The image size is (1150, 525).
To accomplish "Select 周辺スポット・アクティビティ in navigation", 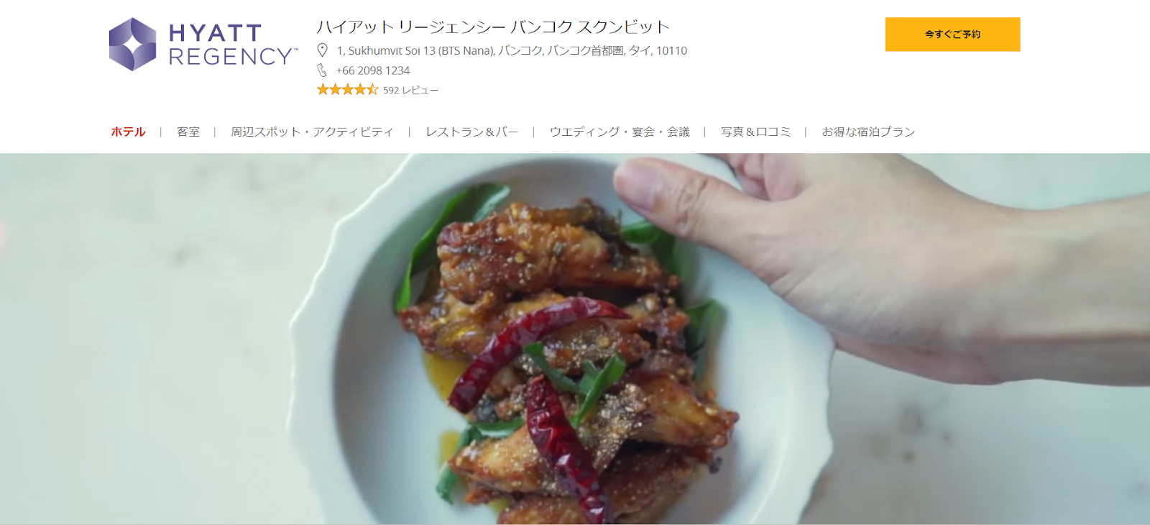I will click(x=312, y=132).
